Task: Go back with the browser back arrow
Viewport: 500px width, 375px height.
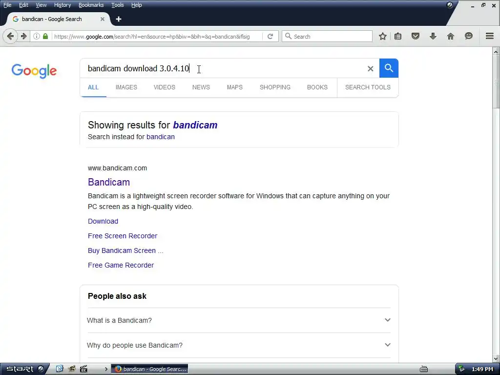Action: (10, 36)
